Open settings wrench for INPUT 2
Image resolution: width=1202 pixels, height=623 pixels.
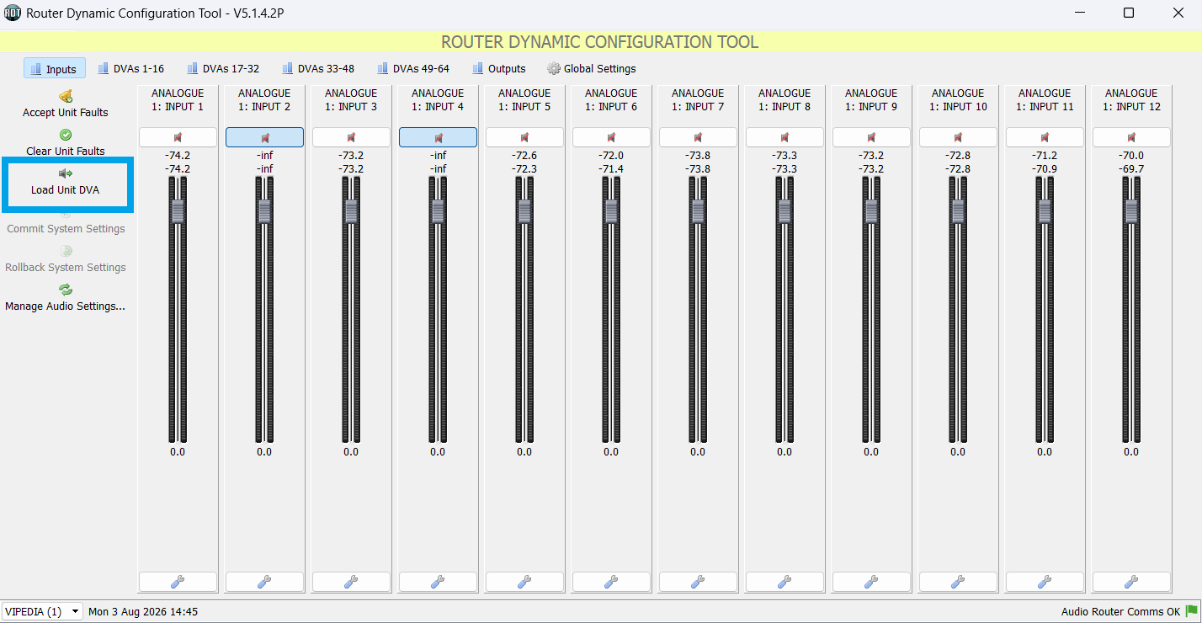point(264,582)
